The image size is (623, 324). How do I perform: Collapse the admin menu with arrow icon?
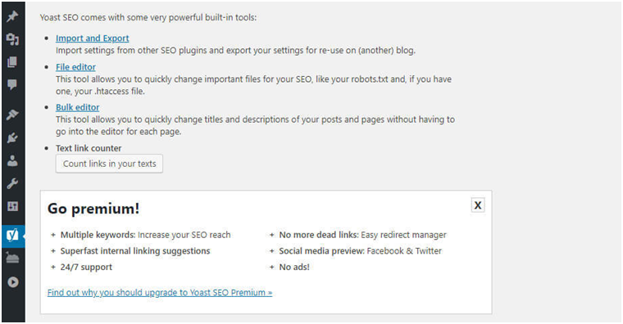13,282
